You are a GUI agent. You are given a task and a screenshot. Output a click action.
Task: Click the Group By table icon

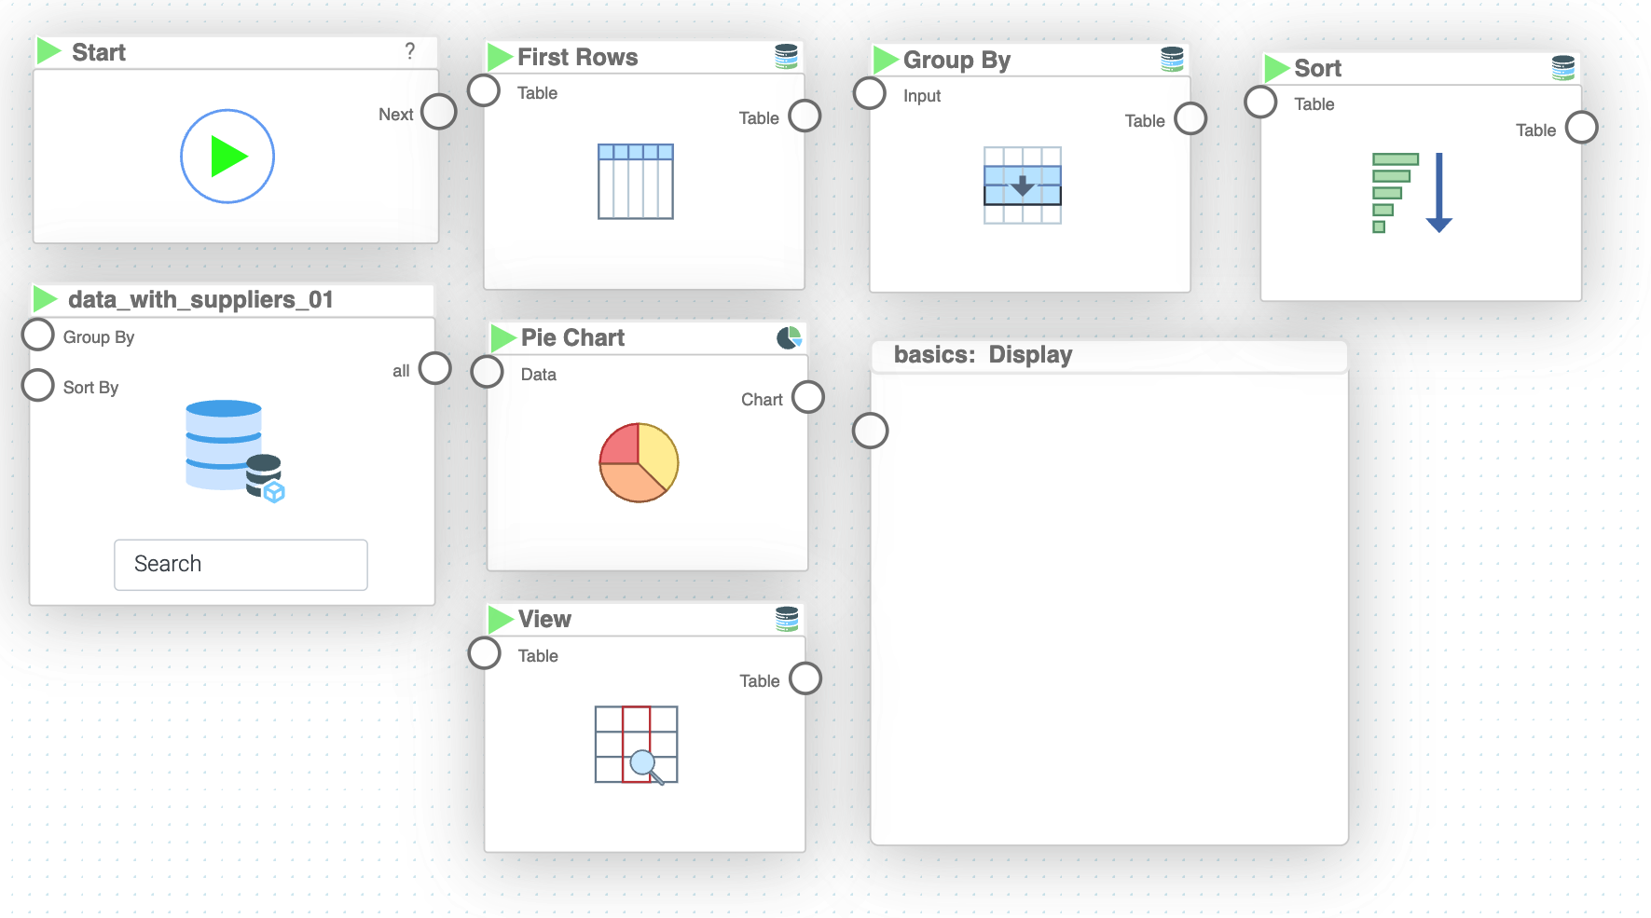1023,185
